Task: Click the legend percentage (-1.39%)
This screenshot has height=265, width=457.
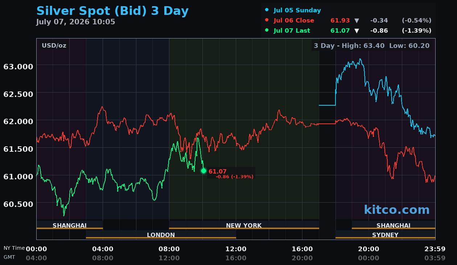Action: tap(416, 30)
